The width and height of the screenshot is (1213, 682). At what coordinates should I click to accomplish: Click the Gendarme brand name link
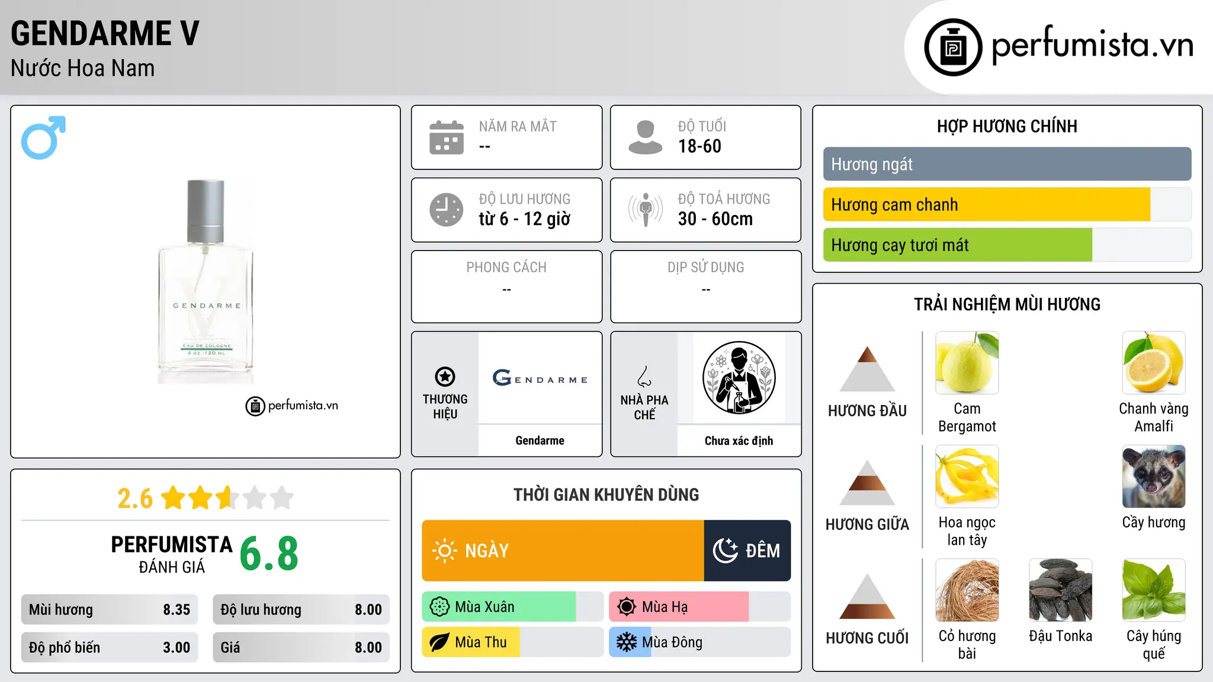tap(540, 440)
